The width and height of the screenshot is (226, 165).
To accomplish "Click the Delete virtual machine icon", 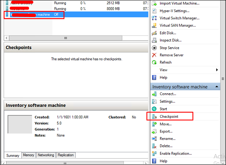I will pyautogui.click(x=154, y=146).
